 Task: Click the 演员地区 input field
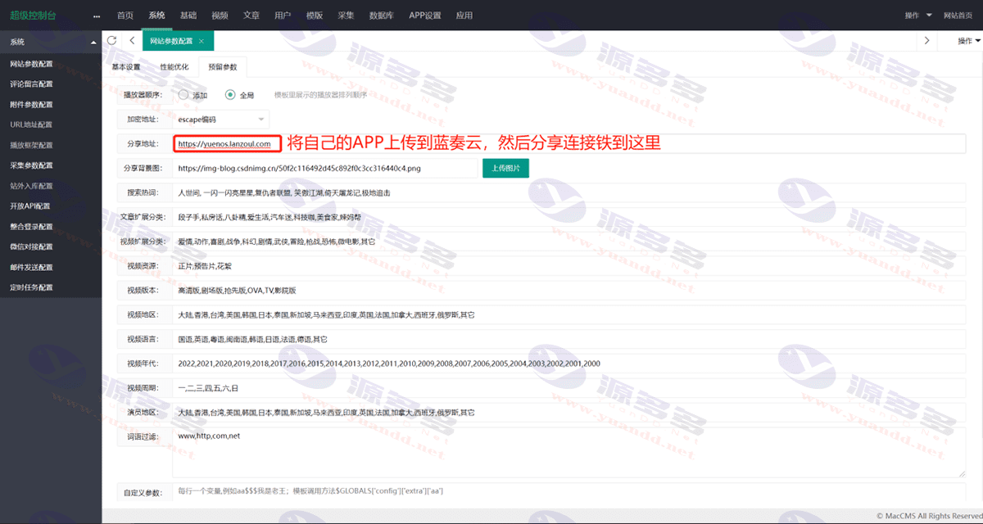(x=569, y=412)
